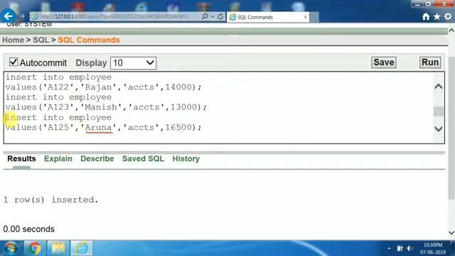Viewport: 455px width, 256px height.
Task: Click the word 'Aruna' in editor
Action: coord(99,127)
